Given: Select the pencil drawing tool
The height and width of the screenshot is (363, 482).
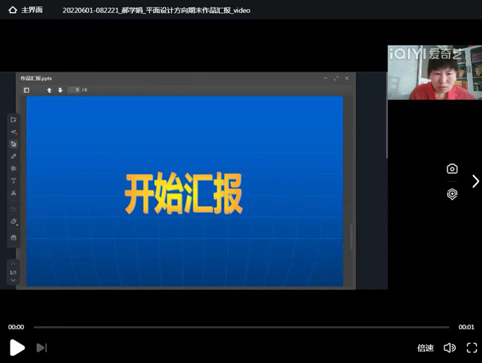Looking at the screenshot, I should 14,156.
